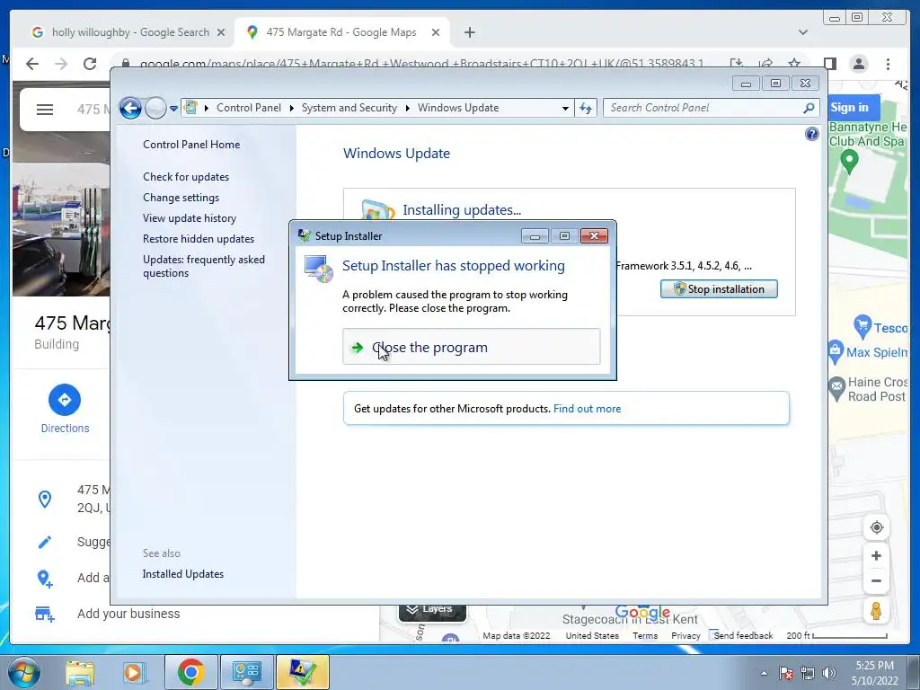Open recent pages dropdown arrow
This screenshot has width=920, height=690.
click(x=173, y=108)
